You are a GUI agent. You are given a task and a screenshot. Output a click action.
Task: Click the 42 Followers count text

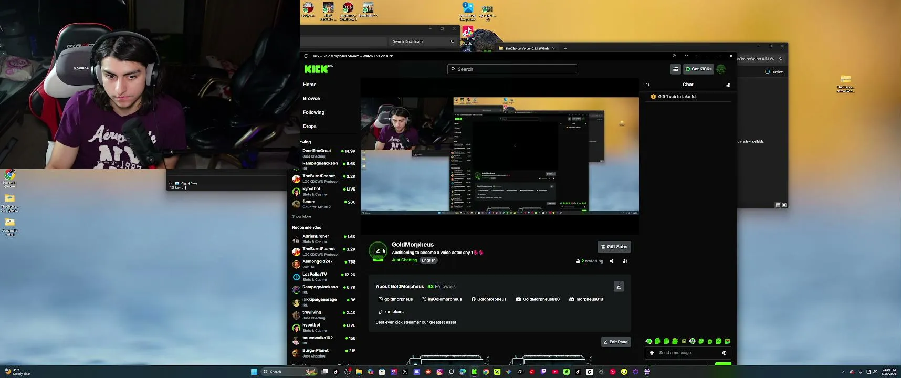click(442, 287)
